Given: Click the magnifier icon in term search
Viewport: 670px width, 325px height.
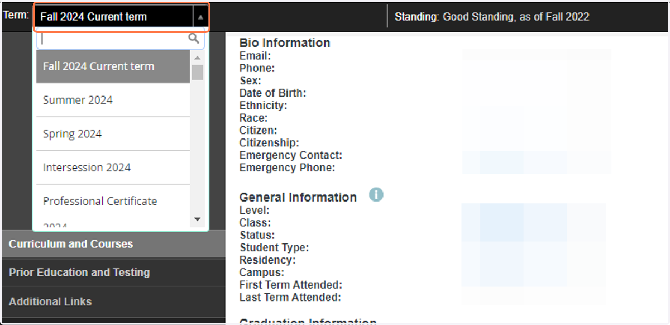Looking at the screenshot, I should click(x=194, y=39).
